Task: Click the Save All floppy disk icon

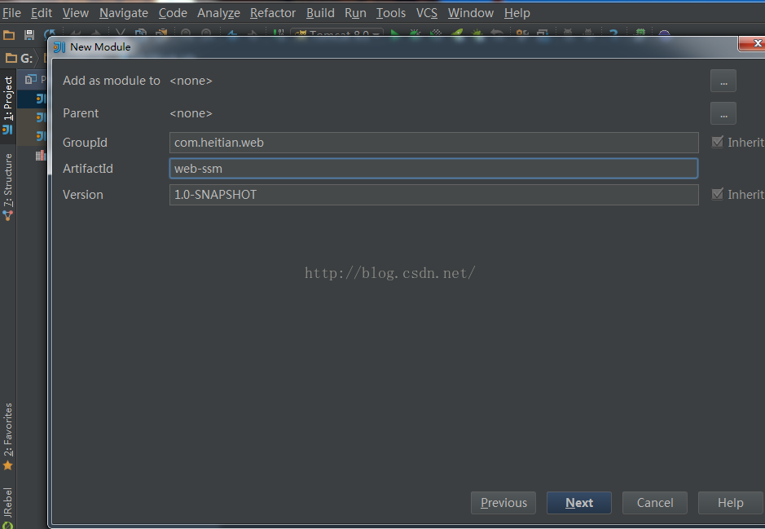Action: (29, 35)
